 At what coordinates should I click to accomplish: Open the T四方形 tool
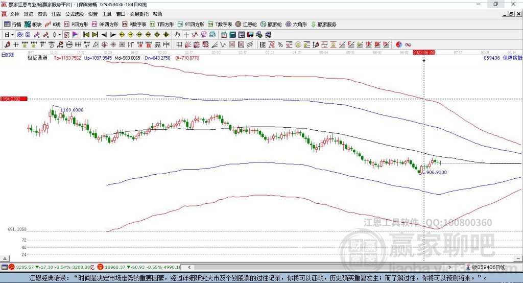click(162, 25)
